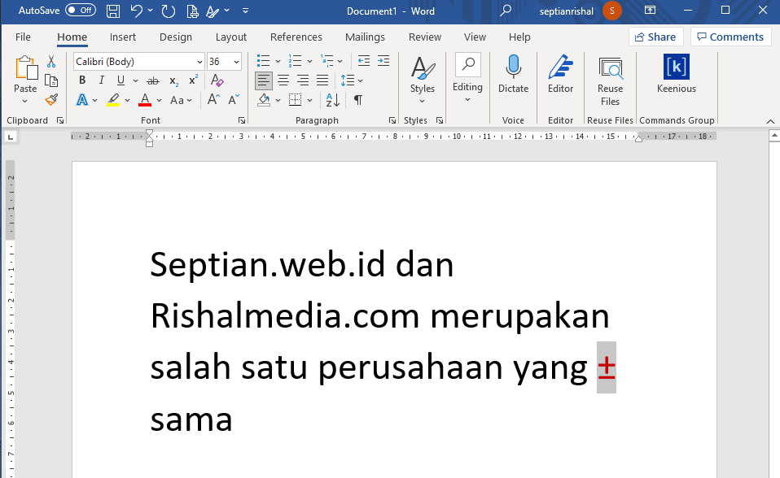Toggle show paragraph marks

click(x=357, y=100)
